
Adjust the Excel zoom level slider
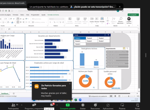[x=129, y=96]
